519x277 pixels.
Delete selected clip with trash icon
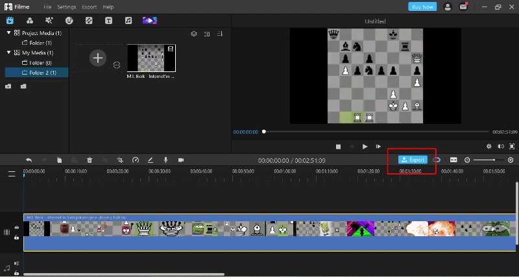click(x=90, y=160)
